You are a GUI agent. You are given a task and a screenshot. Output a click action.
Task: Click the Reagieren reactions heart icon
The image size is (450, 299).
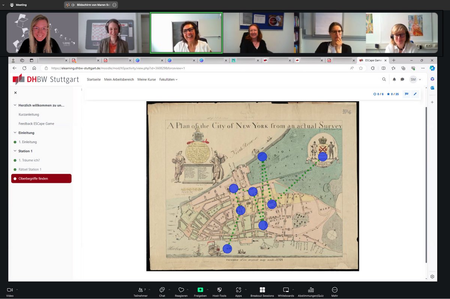click(181, 290)
